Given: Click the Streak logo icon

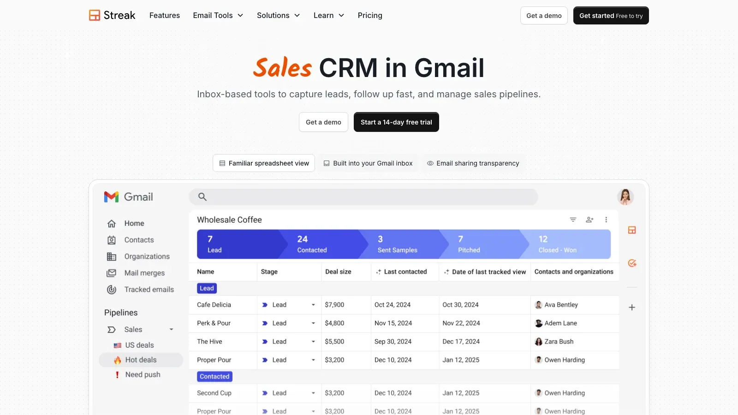Looking at the screenshot, I should [95, 15].
